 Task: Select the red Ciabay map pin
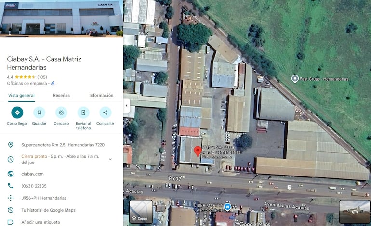[x=198, y=151]
